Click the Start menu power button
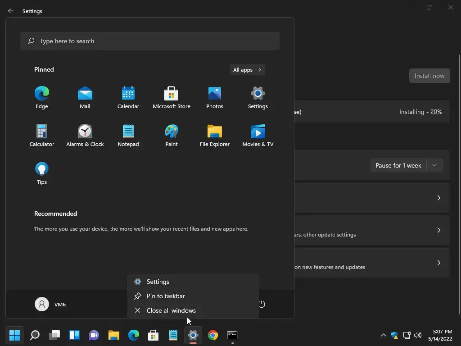 tap(262, 304)
